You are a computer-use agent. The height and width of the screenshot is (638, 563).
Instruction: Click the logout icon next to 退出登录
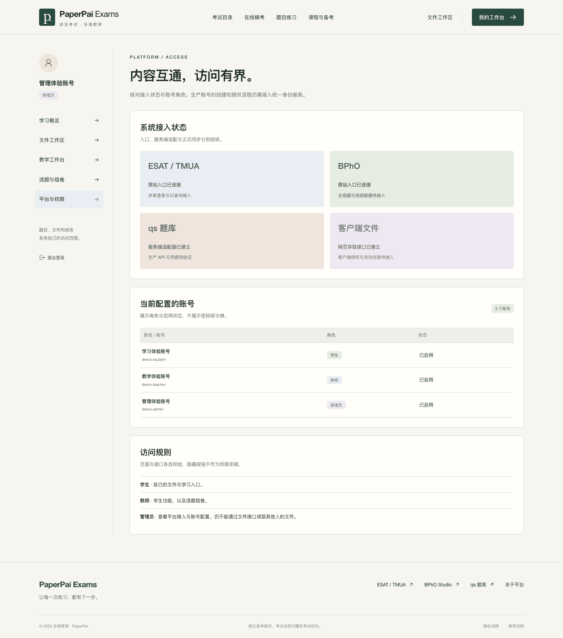(42, 257)
